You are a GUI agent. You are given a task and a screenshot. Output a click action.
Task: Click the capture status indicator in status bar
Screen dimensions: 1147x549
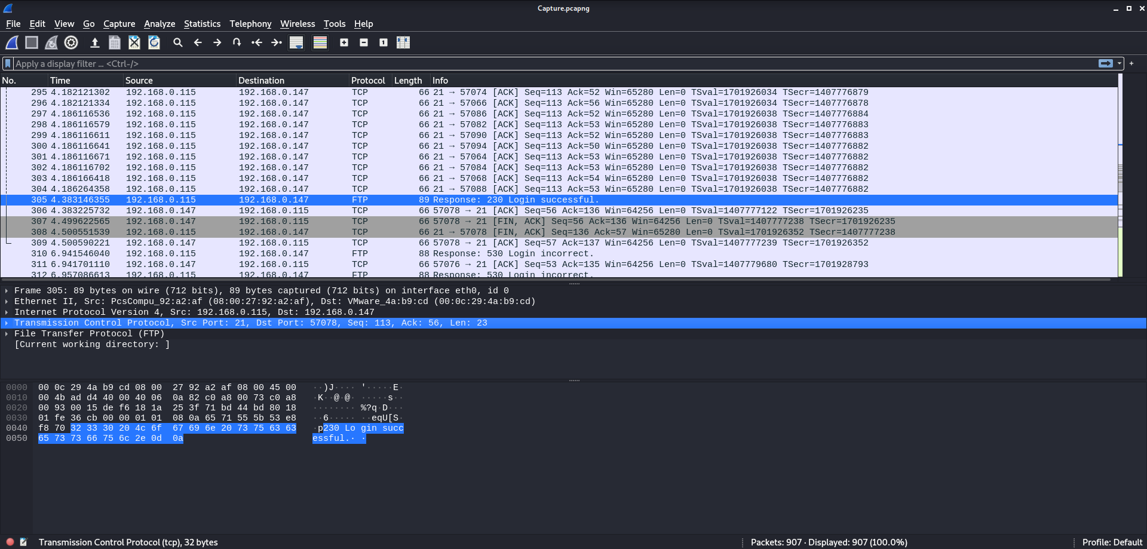tap(10, 542)
